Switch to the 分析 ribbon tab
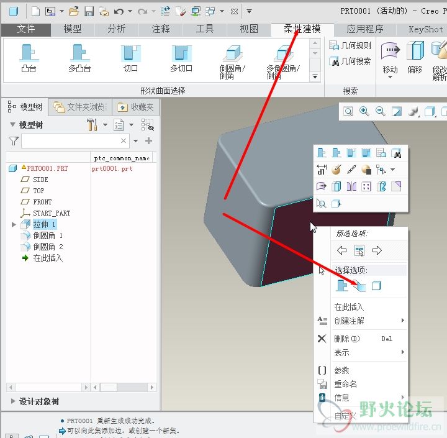Viewport: 447px width, 438px height. coord(116,29)
